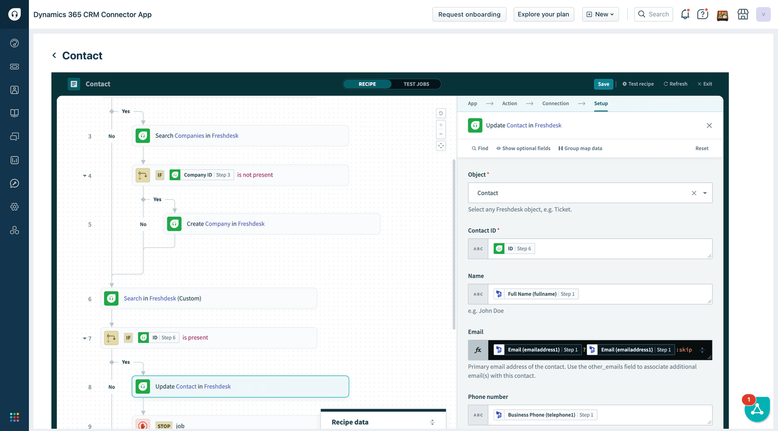The width and height of the screenshot is (778, 431).
Task: Collapse step 7 IF branch
Action: pos(85,338)
